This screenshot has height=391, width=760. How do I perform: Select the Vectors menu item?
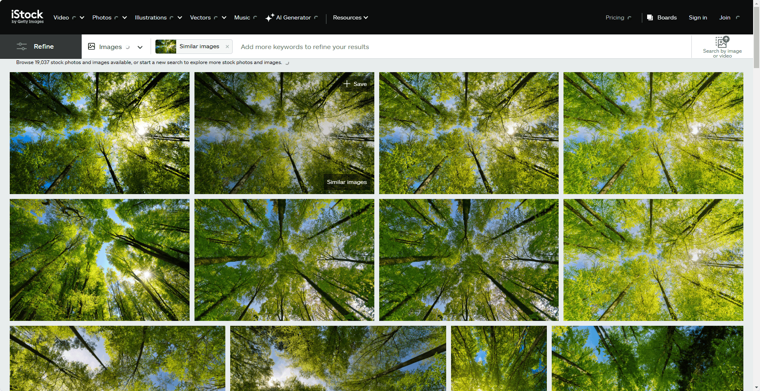coord(200,17)
